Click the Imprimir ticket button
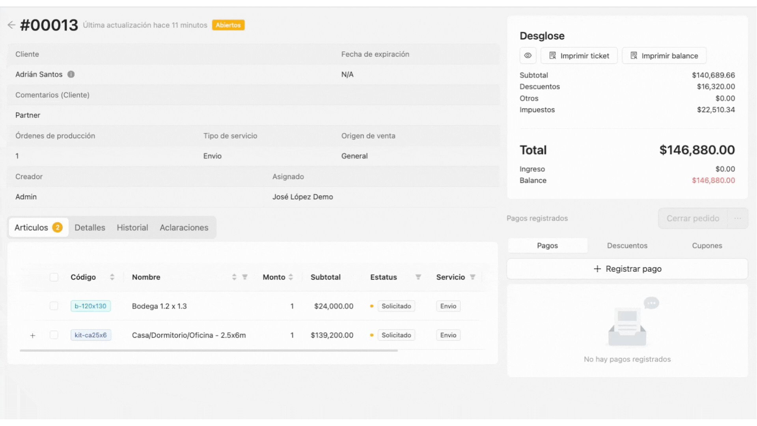Screen dimensions: 757x426 tap(579, 56)
